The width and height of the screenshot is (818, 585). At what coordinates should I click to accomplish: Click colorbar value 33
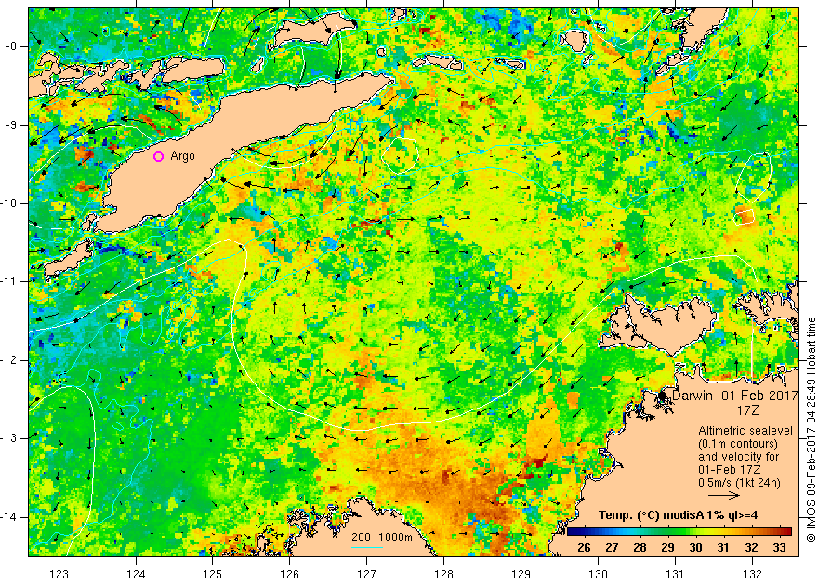[x=779, y=548]
